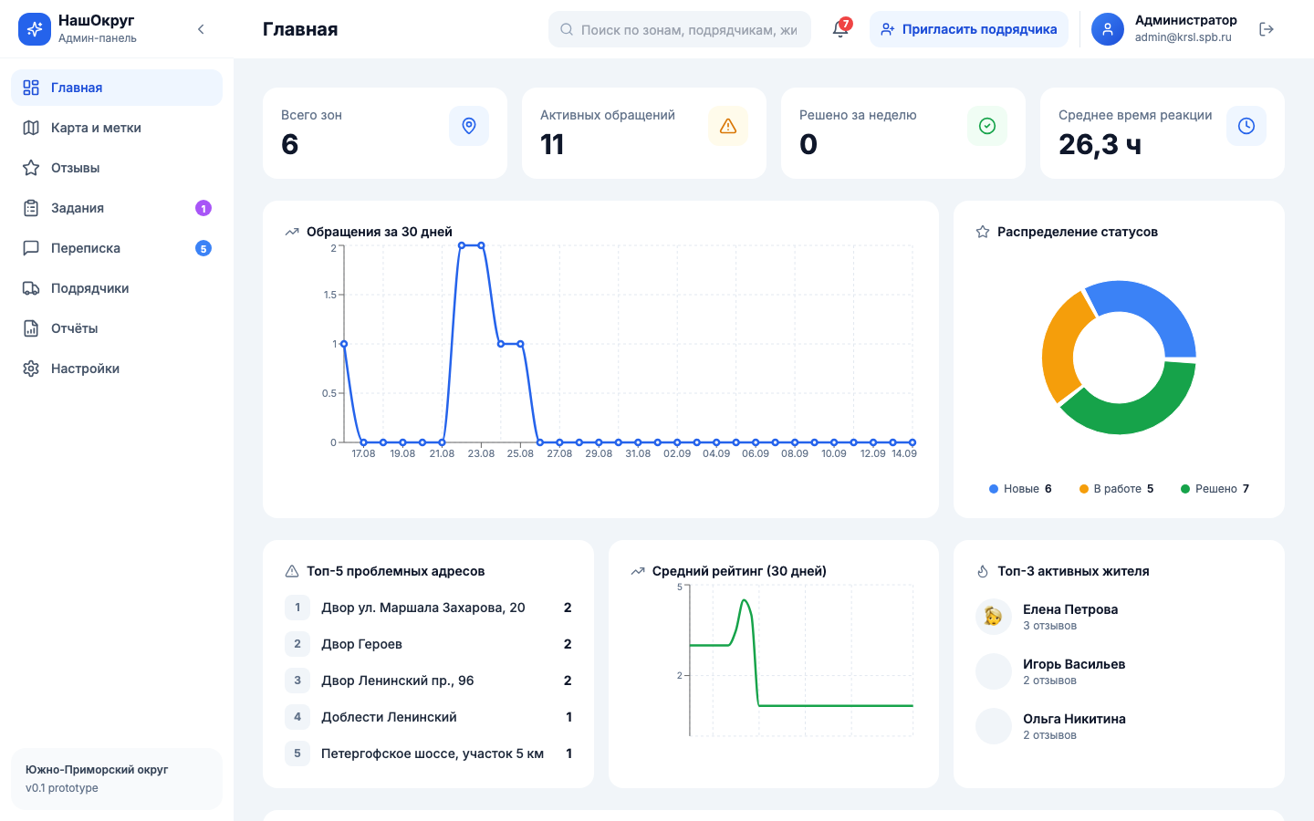Viewport: 1314px width, 821px height.
Task: Open Главная in the sidebar
Action: (117, 88)
